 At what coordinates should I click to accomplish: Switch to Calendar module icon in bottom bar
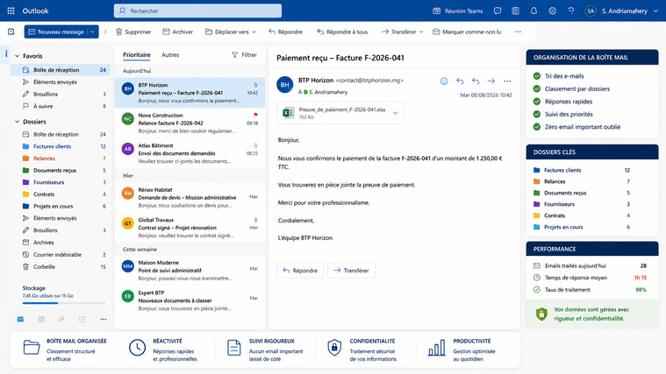[x=41, y=320]
